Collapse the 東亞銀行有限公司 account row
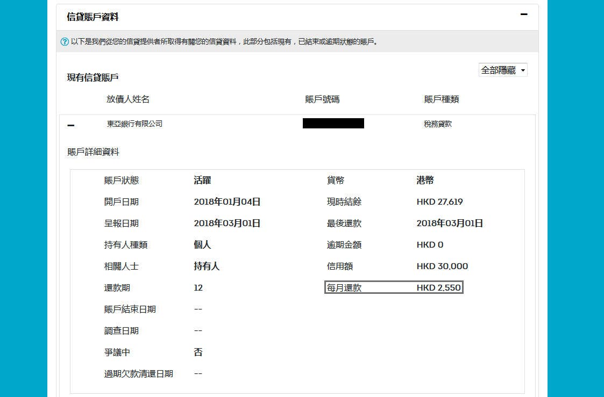 click(71, 125)
